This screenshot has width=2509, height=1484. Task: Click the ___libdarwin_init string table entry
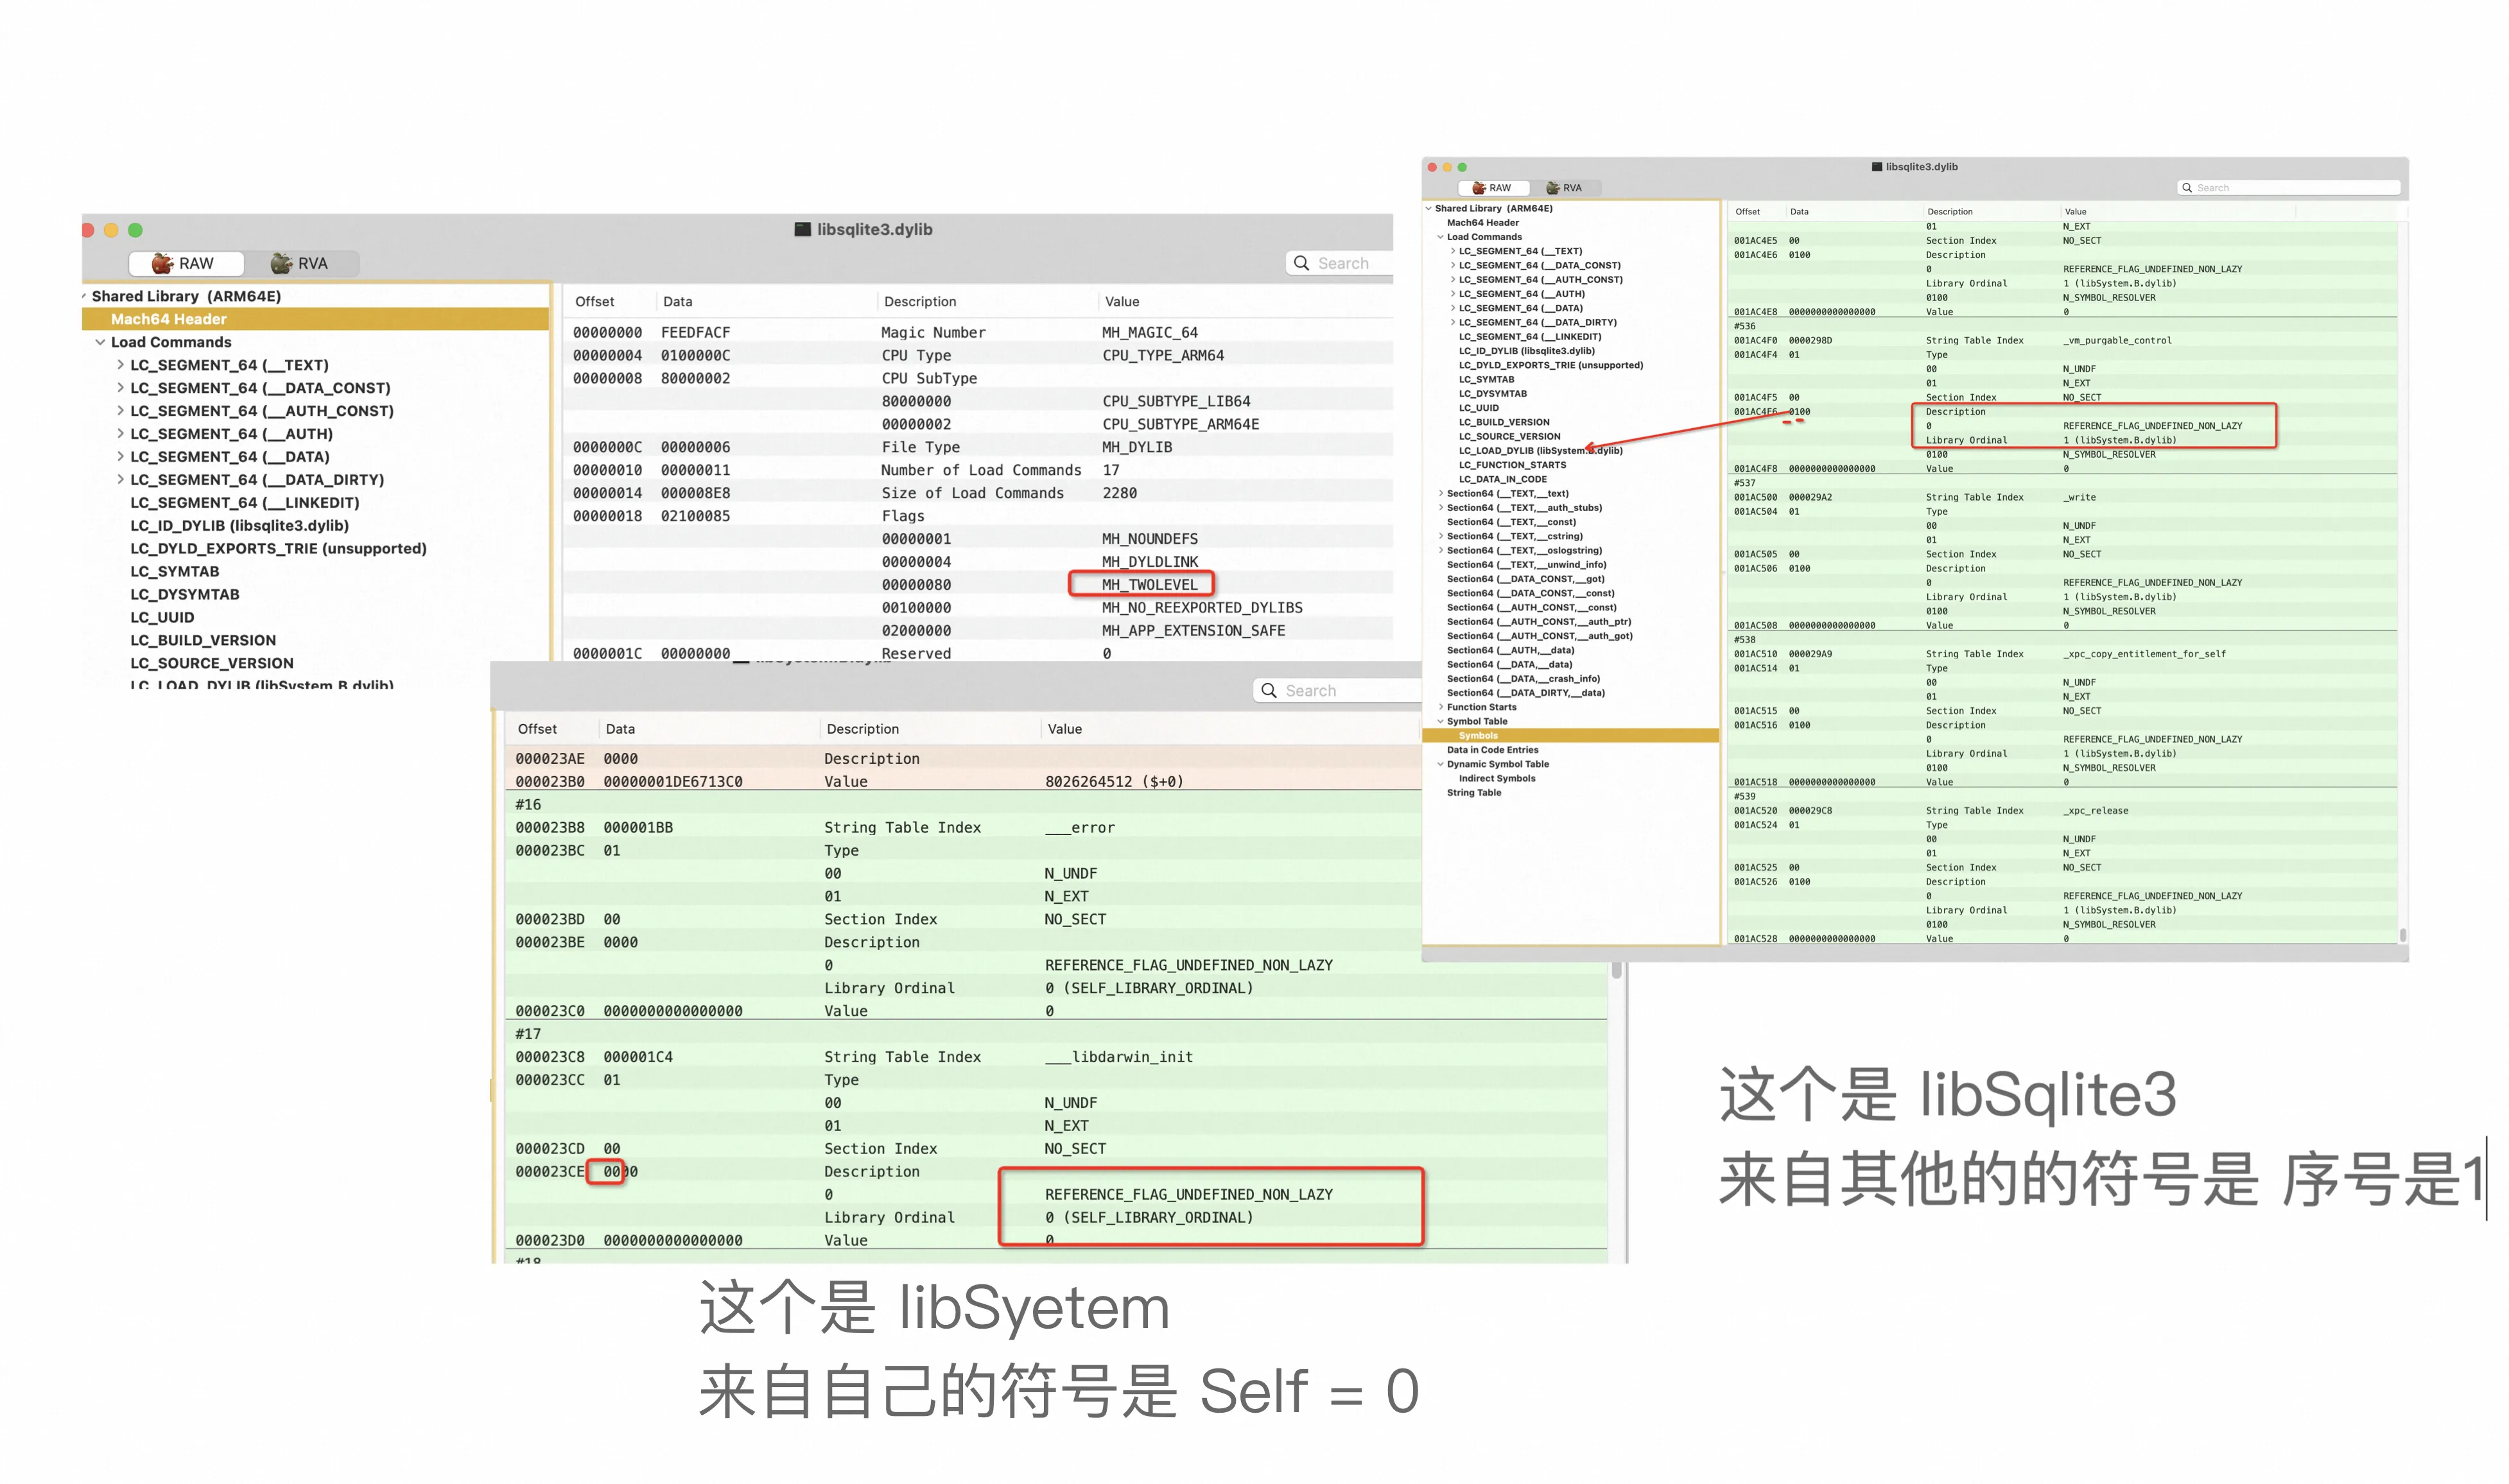click(x=1119, y=1057)
